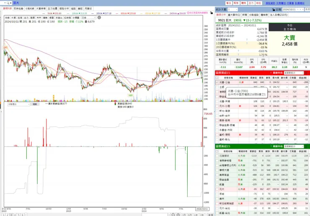The image size is (310, 216).
Task: Click the 搜尋 button beside 分點進出 dropdown
Action: (x=35, y=104)
